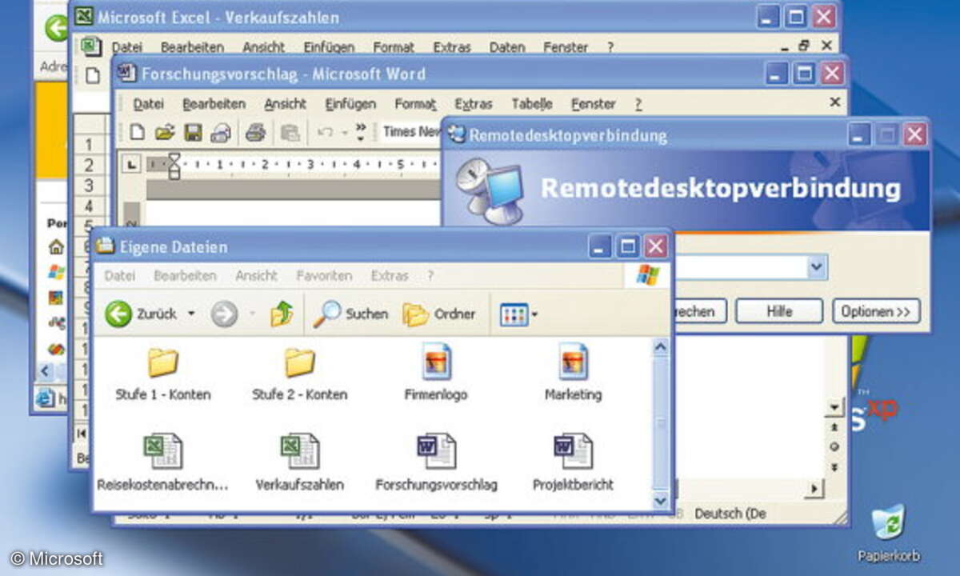Click Deutsch (De in the Word status bar

730,514
